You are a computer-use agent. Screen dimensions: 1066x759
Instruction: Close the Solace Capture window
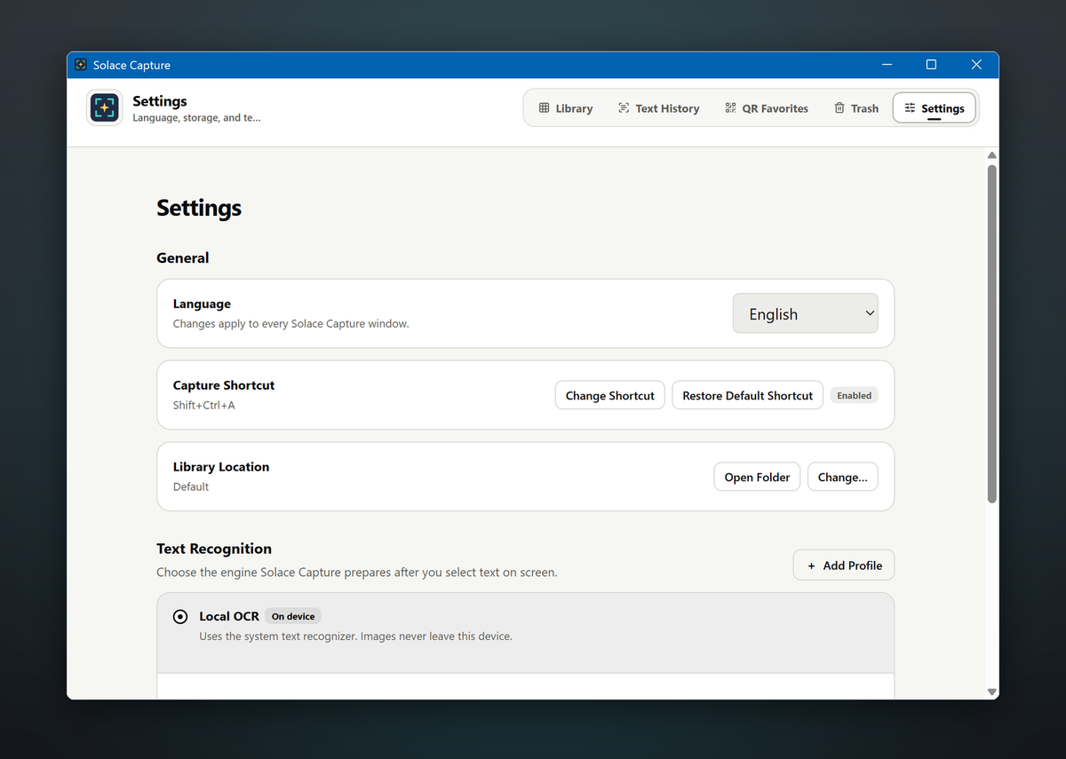point(976,65)
